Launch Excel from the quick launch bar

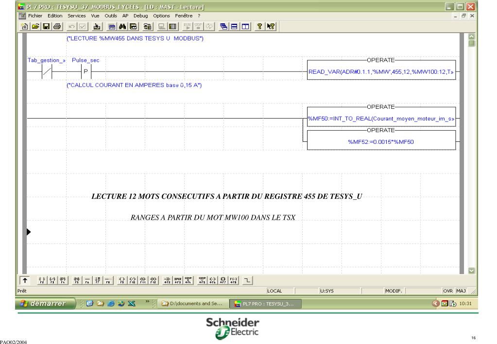point(132,303)
